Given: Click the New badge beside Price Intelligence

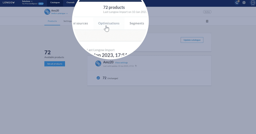Looking at the screenshot, I should pyautogui.click(x=41, y=4).
